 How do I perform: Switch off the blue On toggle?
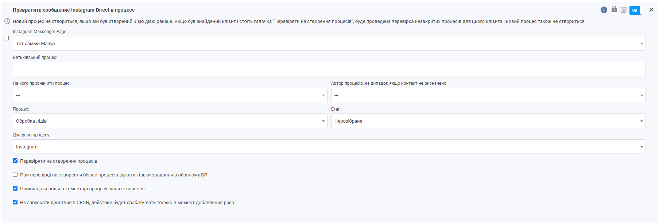click(x=636, y=10)
